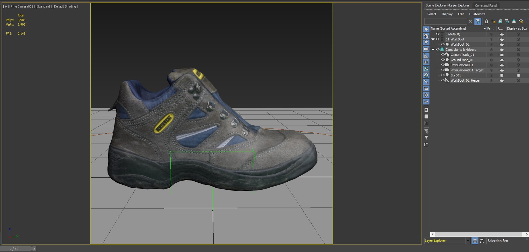This screenshot has width=529, height=252.
Task: Toggle the Display Bones filter icon
Action: point(426,82)
